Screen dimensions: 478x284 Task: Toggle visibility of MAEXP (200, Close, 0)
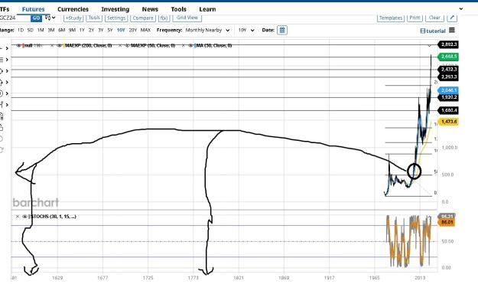tap(59, 45)
